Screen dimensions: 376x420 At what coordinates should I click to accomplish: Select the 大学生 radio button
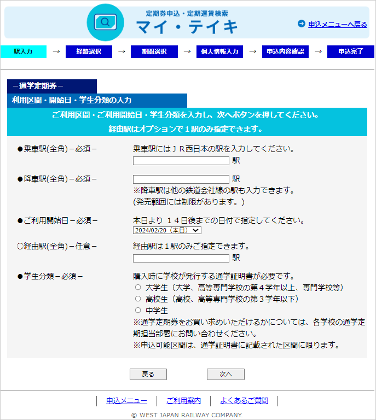(x=138, y=287)
